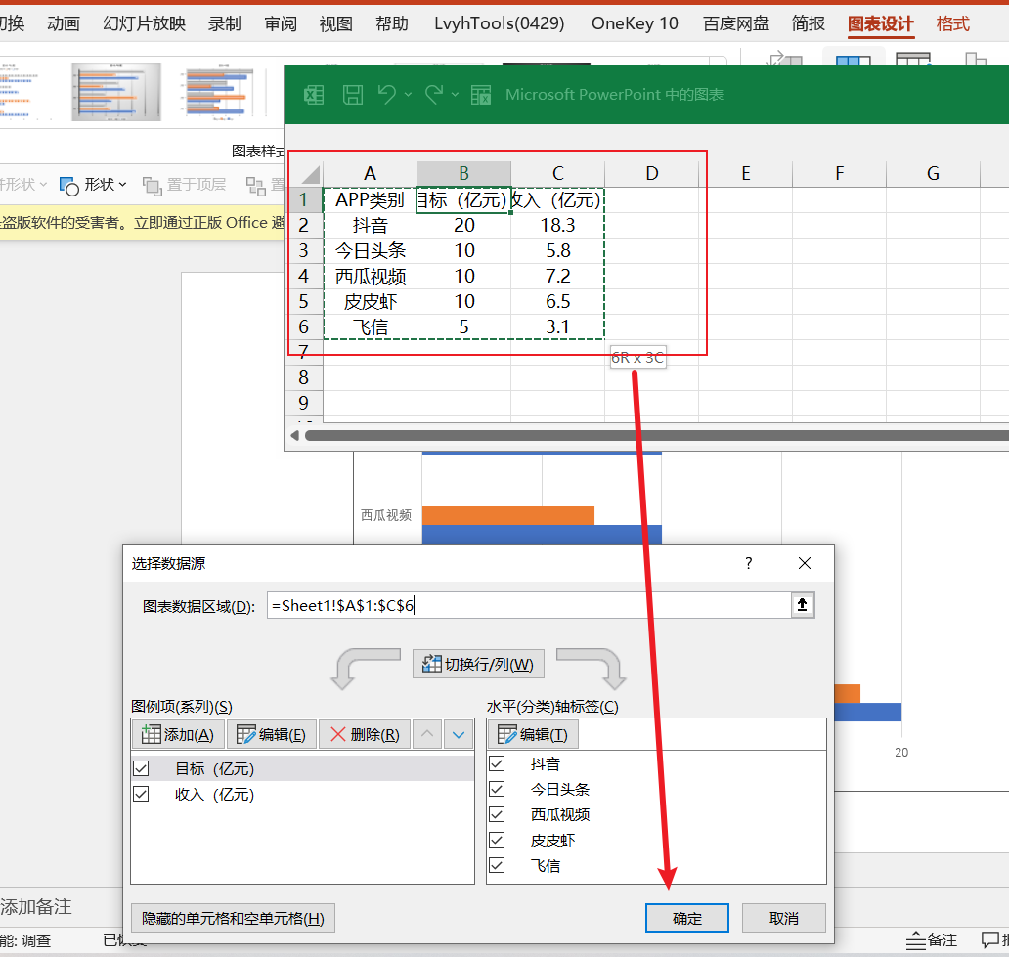Open the 帮助 tab
Image resolution: width=1009 pixels, height=957 pixels.
click(392, 23)
